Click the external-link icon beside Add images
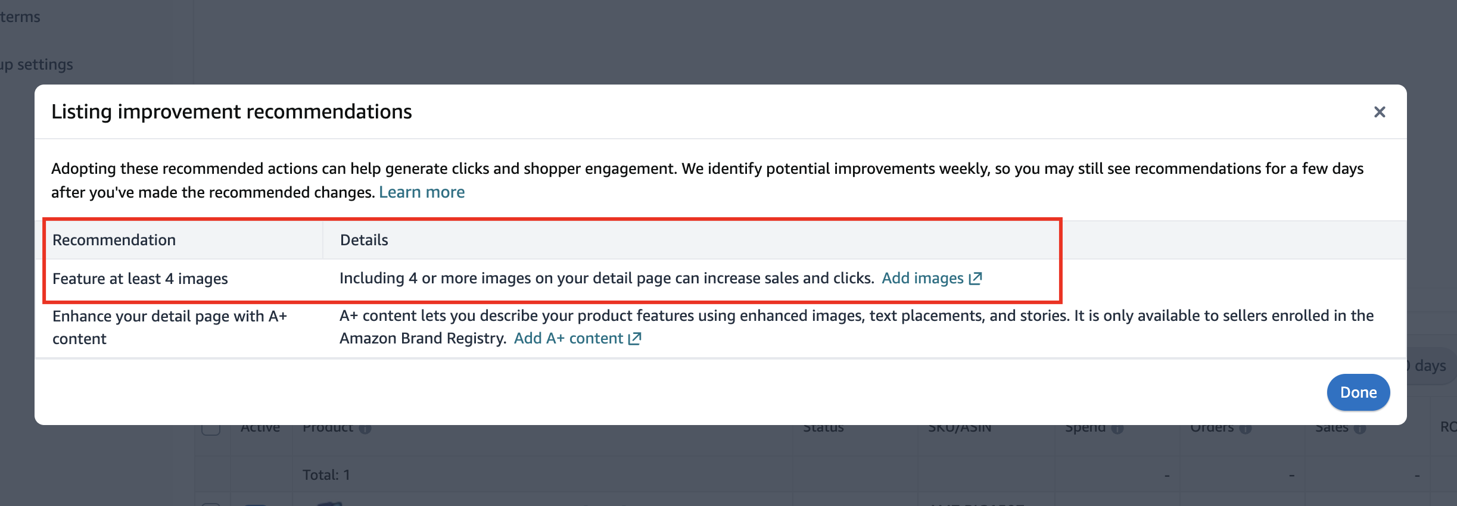 tap(975, 279)
